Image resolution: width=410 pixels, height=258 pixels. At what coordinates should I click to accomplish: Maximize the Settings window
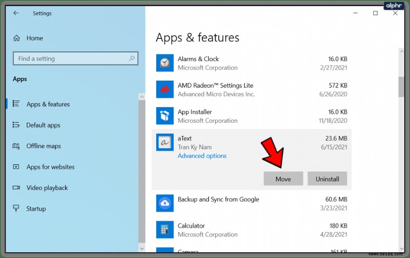375,13
